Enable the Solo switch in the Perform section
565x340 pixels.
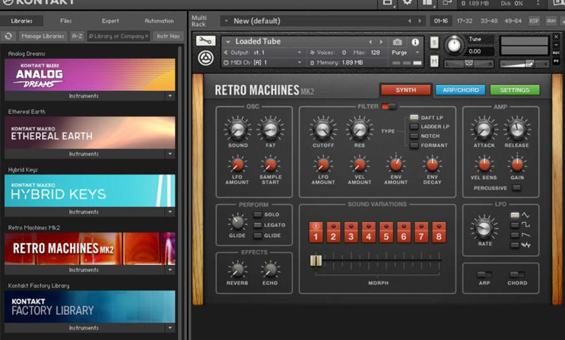point(258,215)
